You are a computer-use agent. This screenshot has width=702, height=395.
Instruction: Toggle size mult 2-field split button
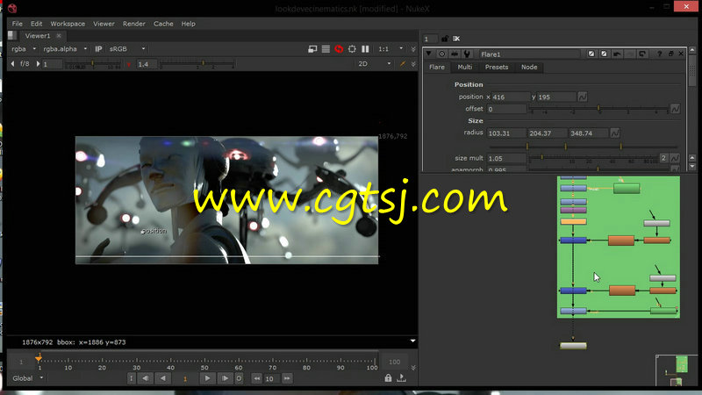[663, 158]
